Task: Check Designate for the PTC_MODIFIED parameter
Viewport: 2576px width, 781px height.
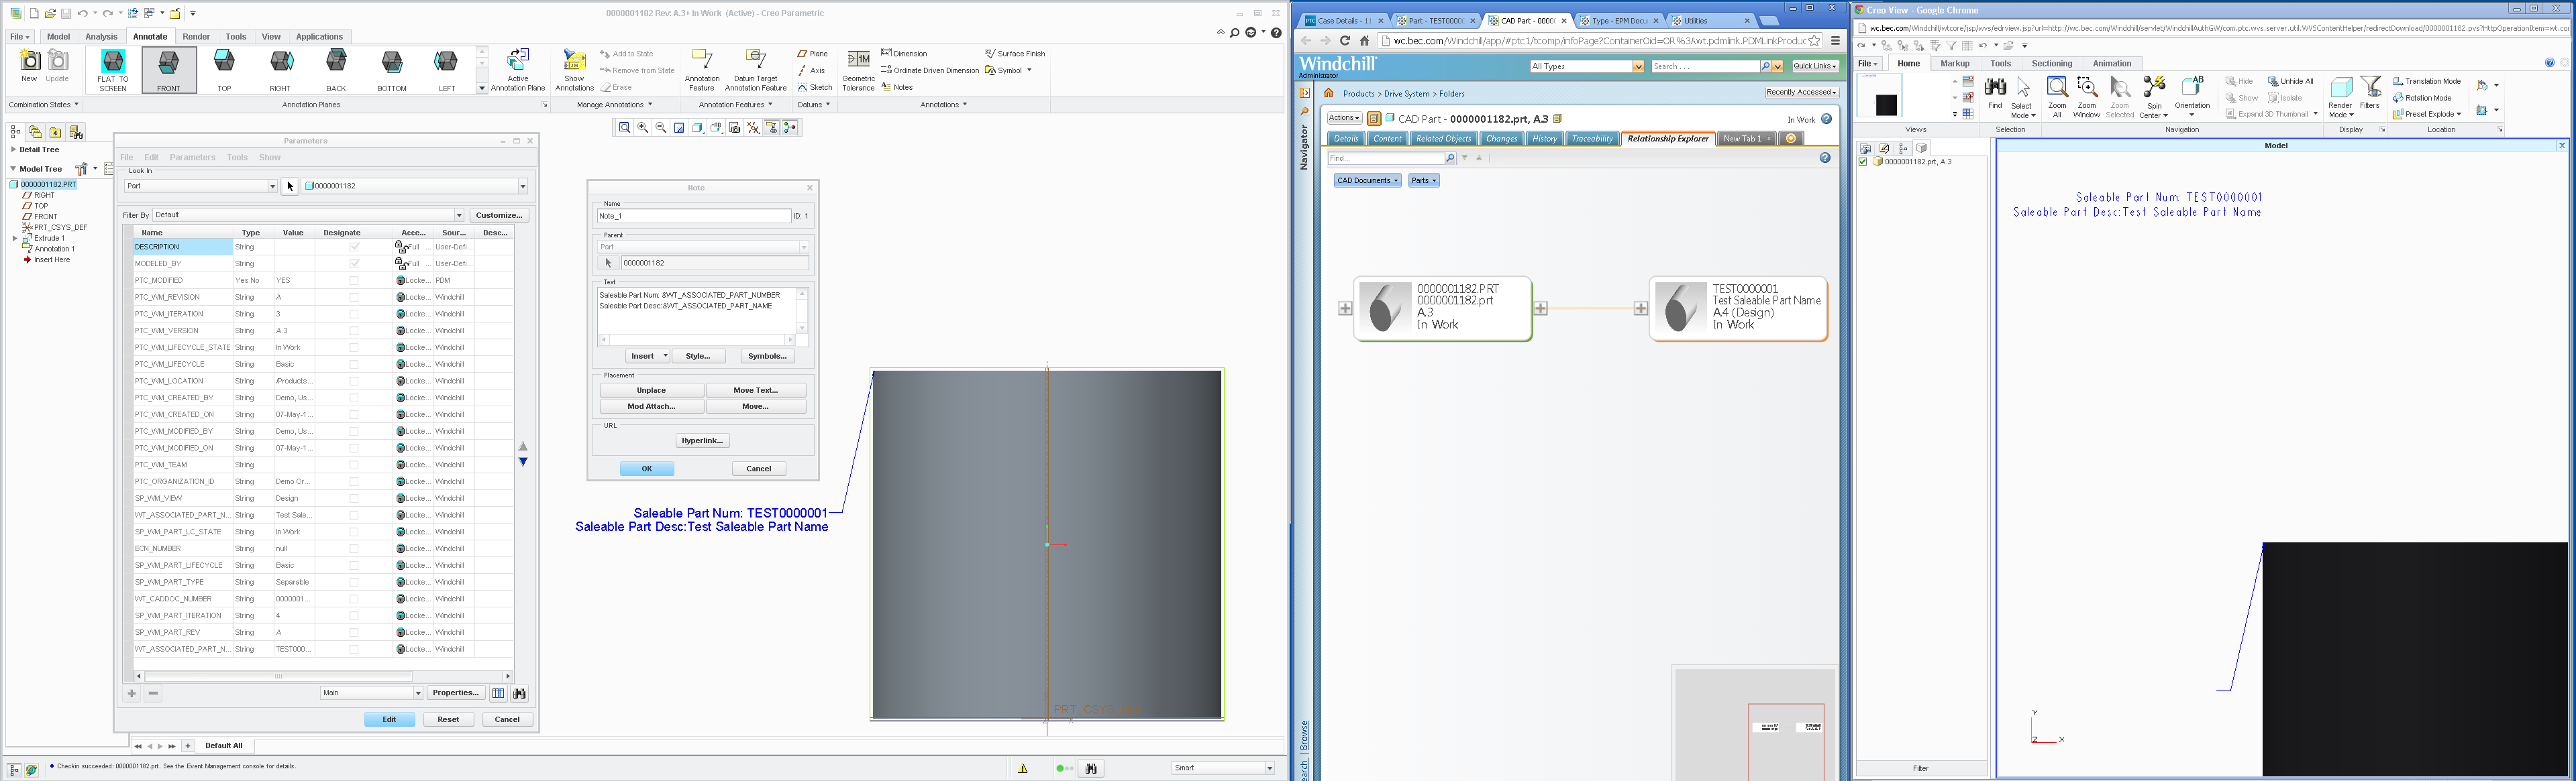Action: (355, 280)
